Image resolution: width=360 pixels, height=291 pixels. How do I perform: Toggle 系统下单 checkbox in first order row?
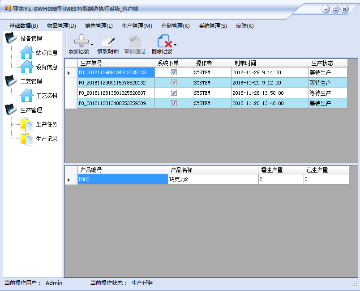tap(174, 72)
